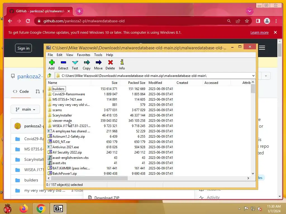Click the Firefox taskbar icon
The image size is (286, 214).
pyautogui.click(x=24, y=208)
